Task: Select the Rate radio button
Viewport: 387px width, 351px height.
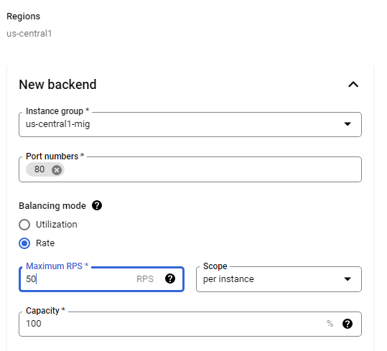Action: 24,243
